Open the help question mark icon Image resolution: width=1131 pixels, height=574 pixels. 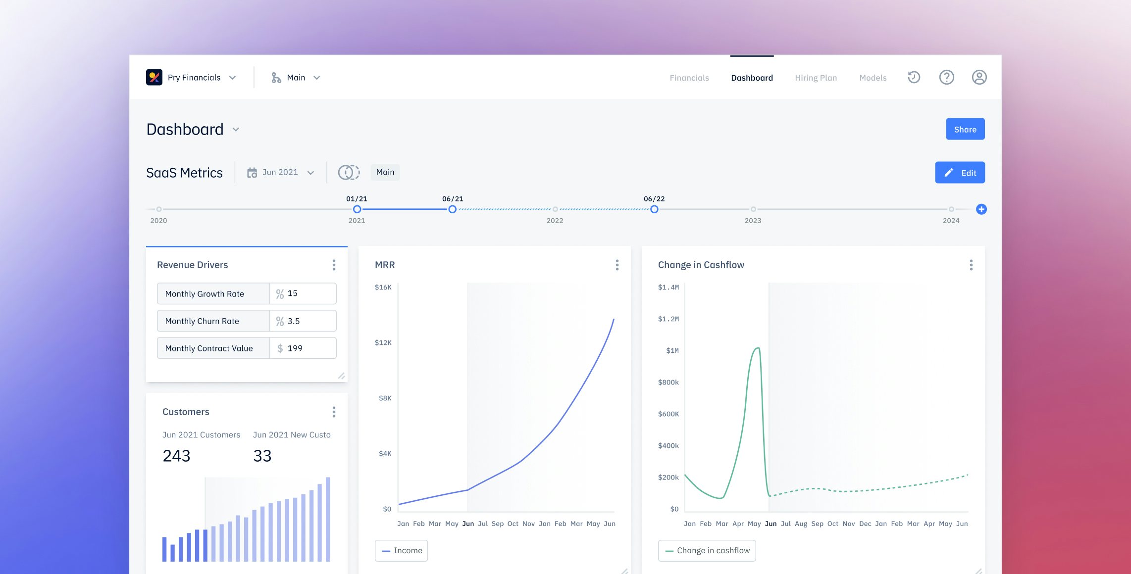(946, 77)
